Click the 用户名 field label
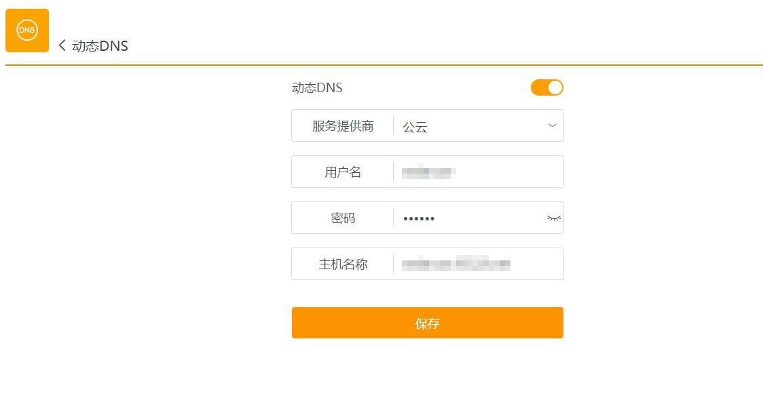 point(343,172)
